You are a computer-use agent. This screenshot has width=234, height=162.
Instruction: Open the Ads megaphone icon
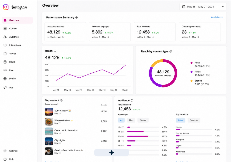point(5,88)
